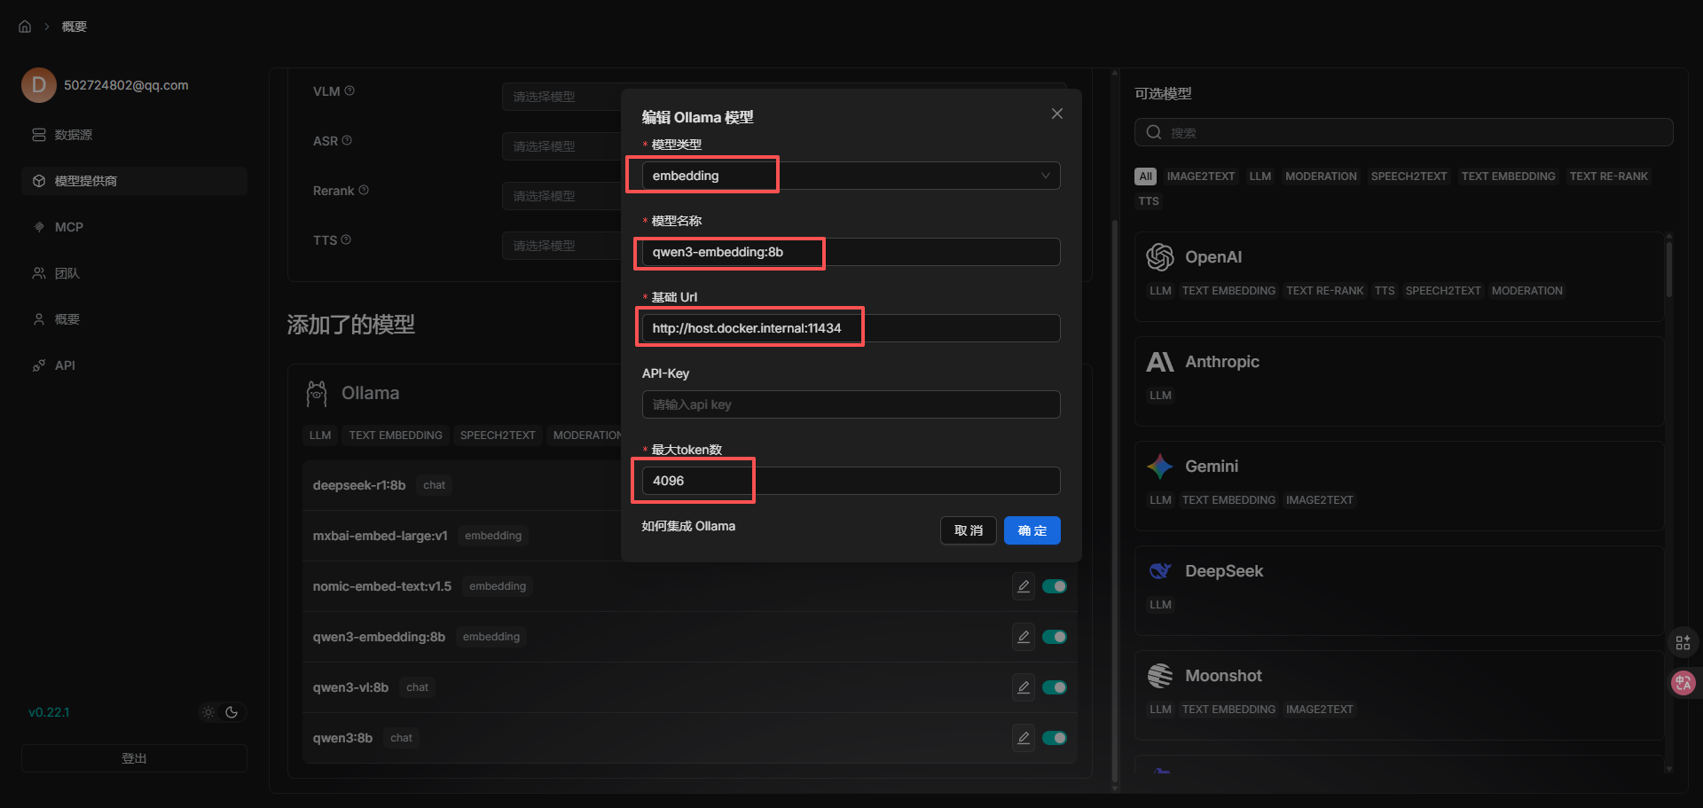Go to 数据源 in the sidebar
1703x808 pixels.
(73, 135)
